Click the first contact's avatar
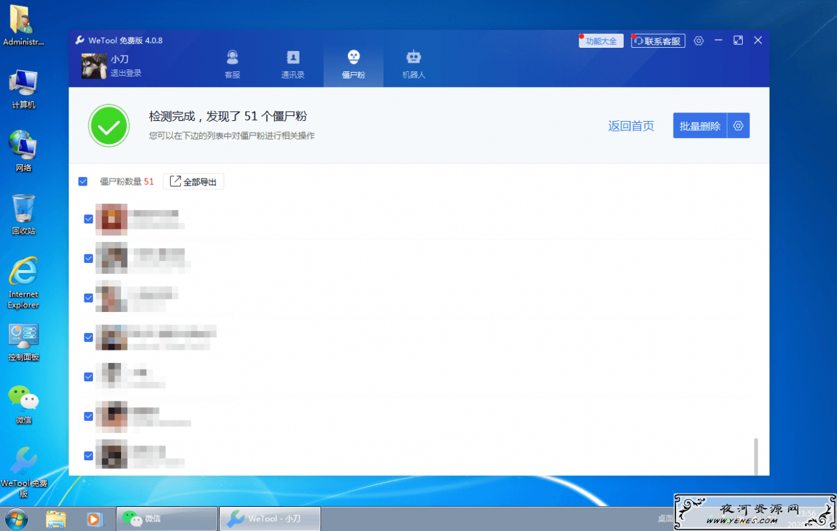Viewport: 837px width, 531px height. point(111,219)
